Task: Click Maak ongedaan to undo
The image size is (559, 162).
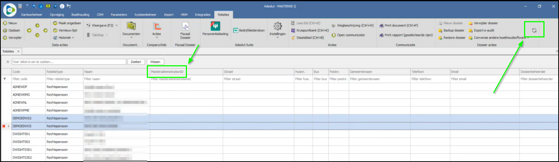Action: point(67,23)
